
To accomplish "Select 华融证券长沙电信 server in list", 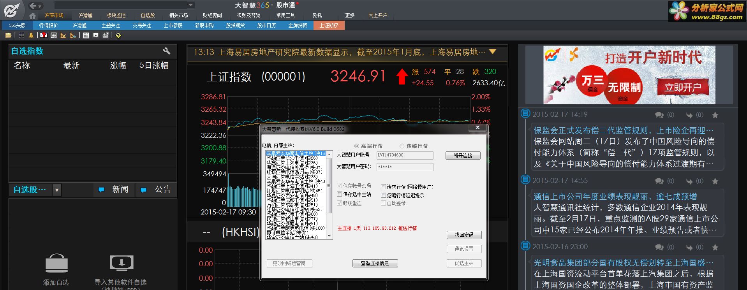I will tap(292, 158).
